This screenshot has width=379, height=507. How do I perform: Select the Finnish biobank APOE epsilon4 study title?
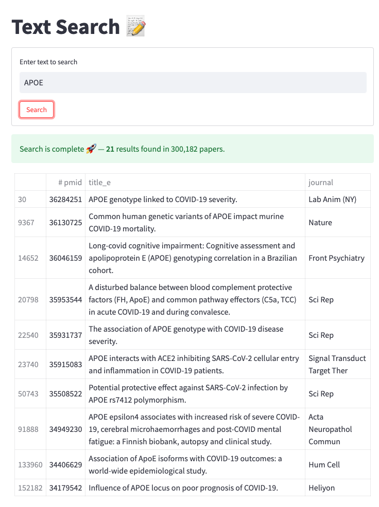[194, 429]
